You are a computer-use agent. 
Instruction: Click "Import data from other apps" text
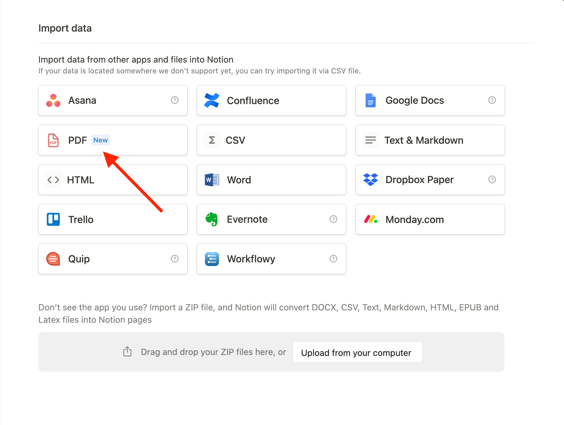point(136,59)
